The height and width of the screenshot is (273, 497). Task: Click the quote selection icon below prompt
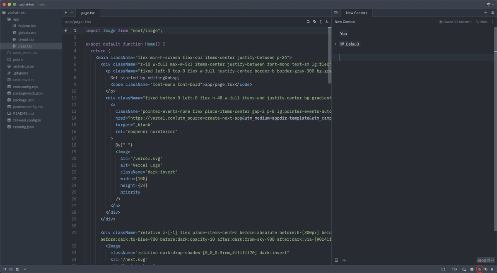[336, 260]
